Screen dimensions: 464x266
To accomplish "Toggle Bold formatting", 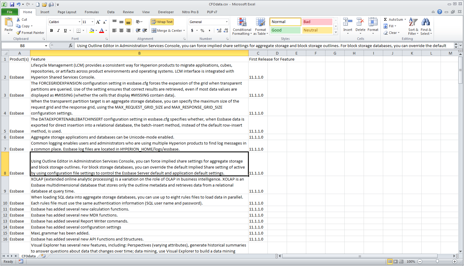I will point(52,31).
